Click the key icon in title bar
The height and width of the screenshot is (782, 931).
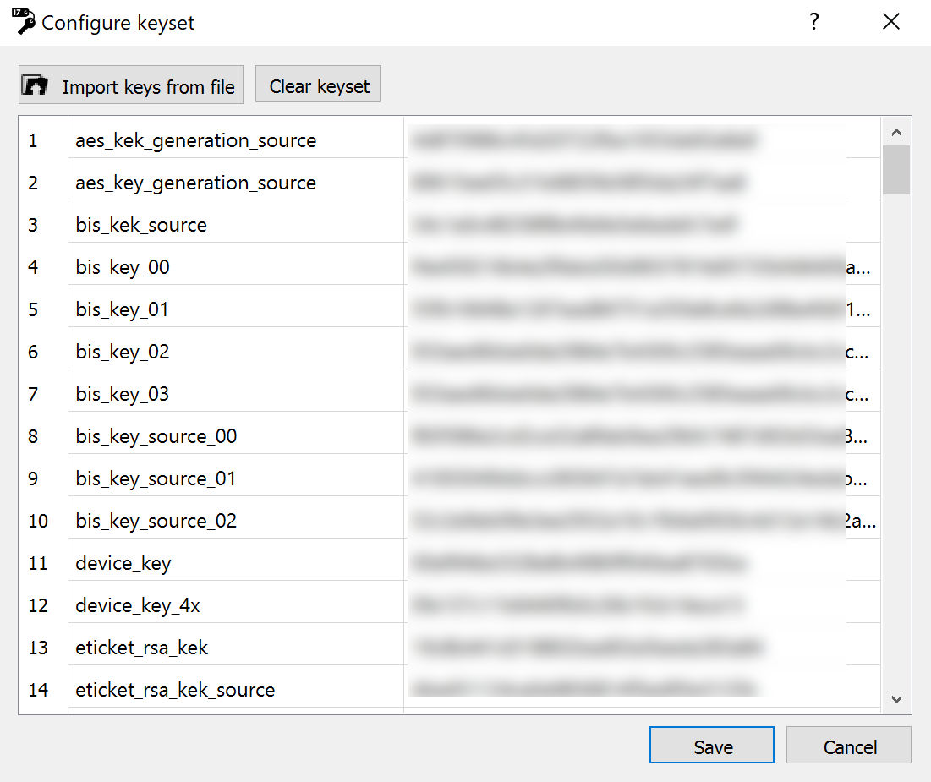coord(24,21)
